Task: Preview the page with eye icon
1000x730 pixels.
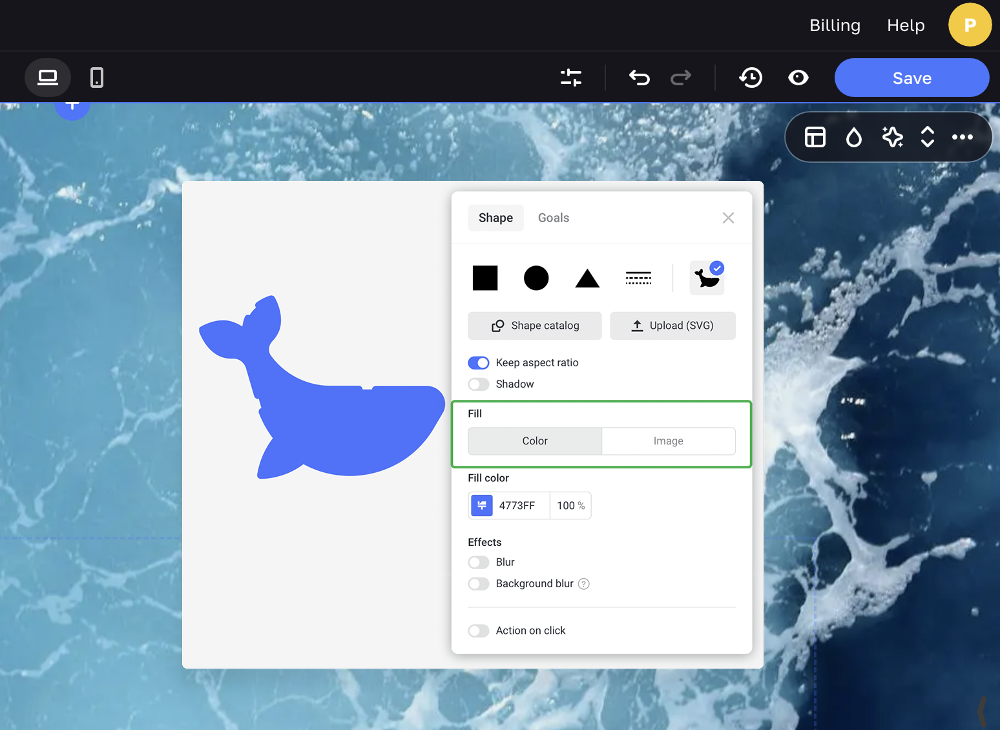Action: (798, 78)
